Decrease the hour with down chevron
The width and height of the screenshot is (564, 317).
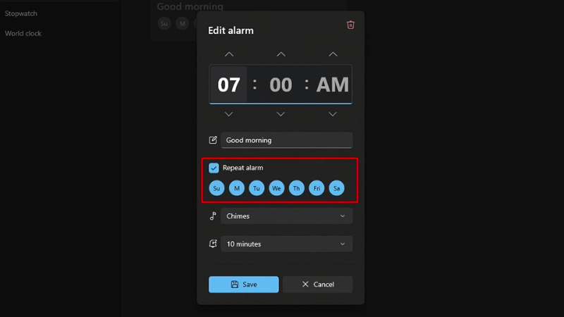[x=228, y=114]
